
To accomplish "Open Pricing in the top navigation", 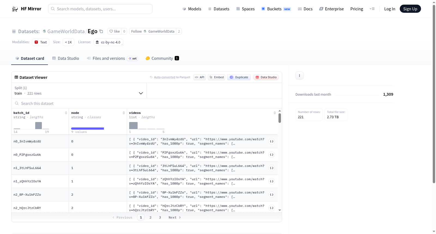I will click(357, 9).
